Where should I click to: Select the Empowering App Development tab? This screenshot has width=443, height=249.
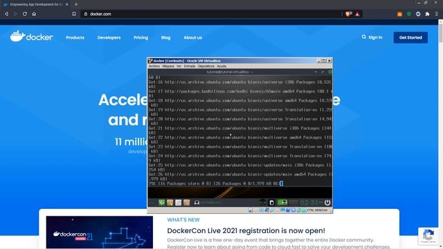pyautogui.click(x=36, y=4)
